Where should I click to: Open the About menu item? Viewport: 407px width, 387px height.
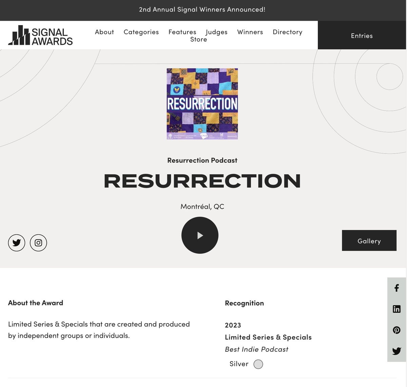point(104,32)
